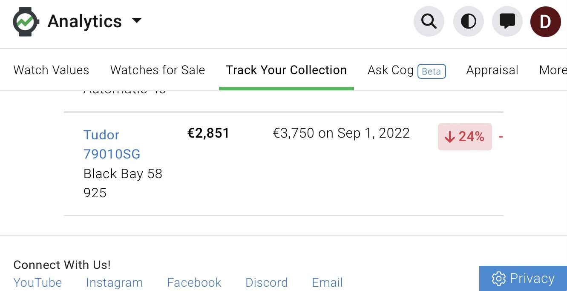
Task: Toggle dark mode contrast icon
Action: 469,21
